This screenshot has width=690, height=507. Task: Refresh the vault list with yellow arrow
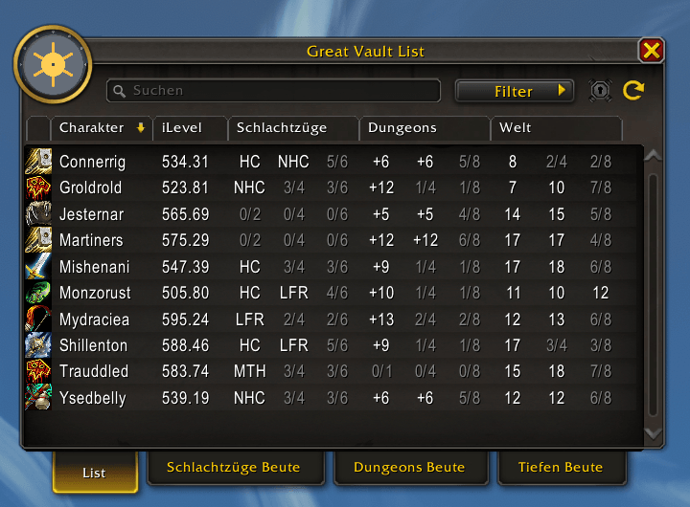(x=633, y=91)
